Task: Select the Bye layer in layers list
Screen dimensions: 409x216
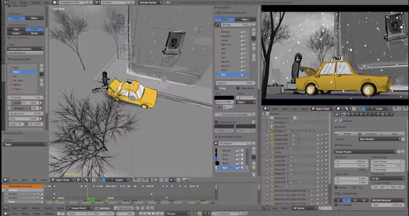Action: 232,74
